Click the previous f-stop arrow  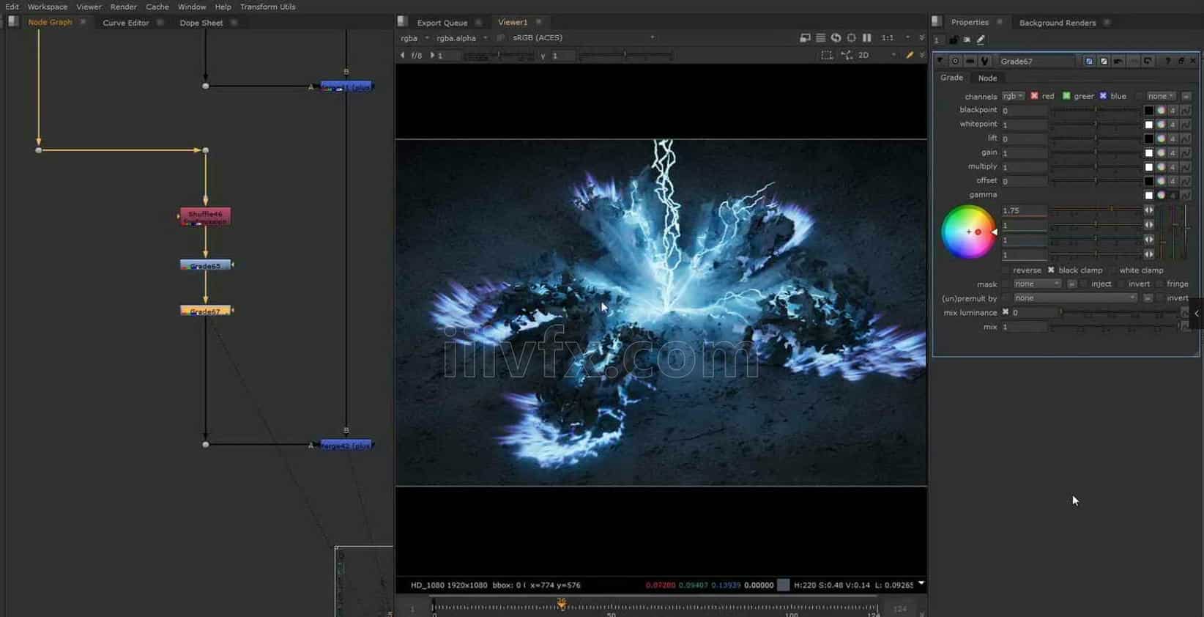[402, 55]
